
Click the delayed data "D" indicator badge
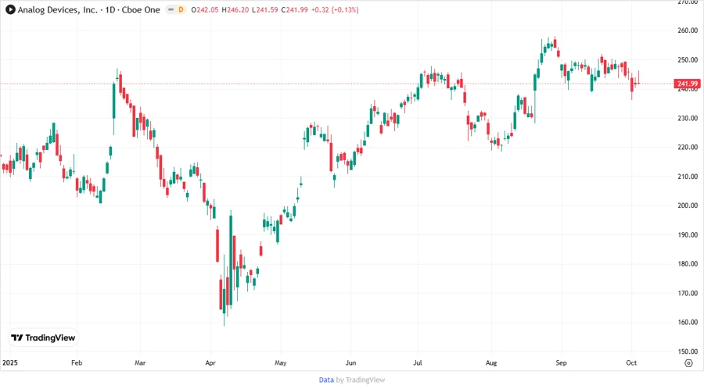pos(181,9)
